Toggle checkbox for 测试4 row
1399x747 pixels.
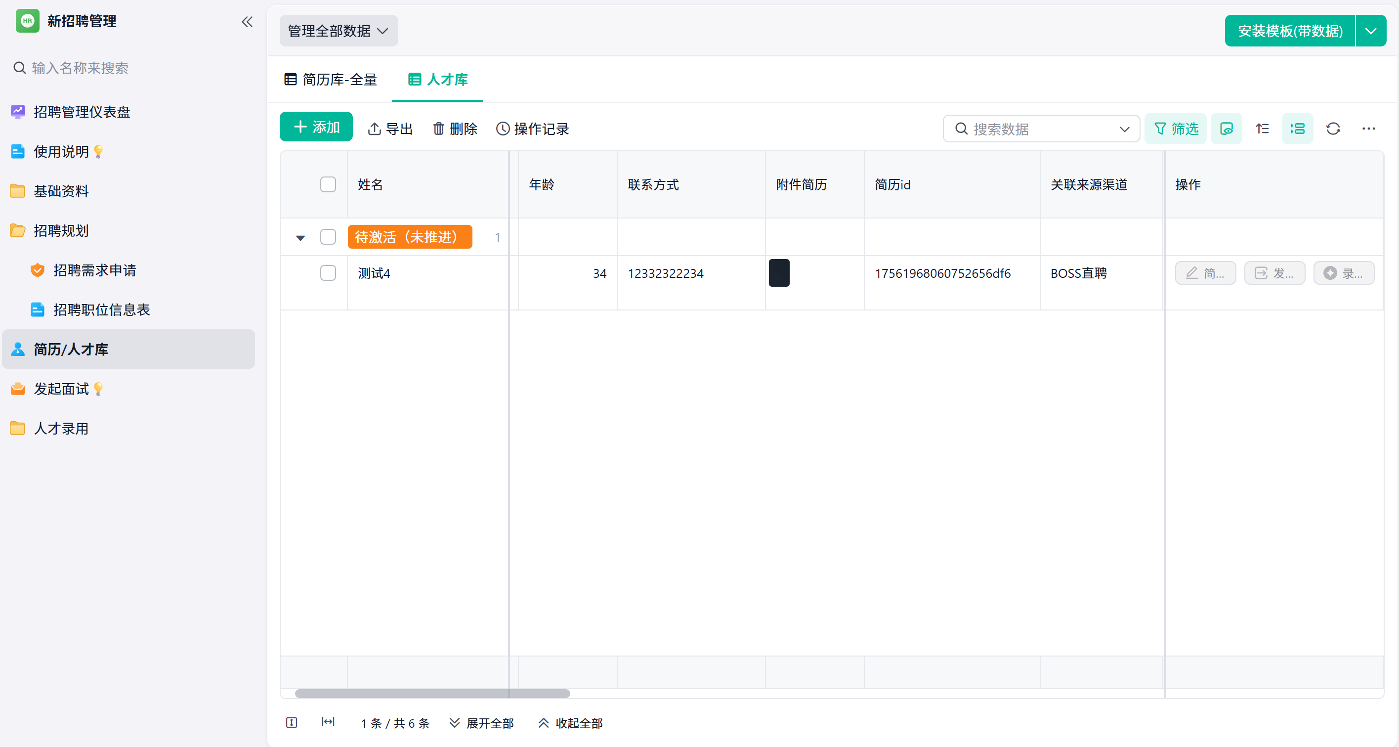point(328,273)
